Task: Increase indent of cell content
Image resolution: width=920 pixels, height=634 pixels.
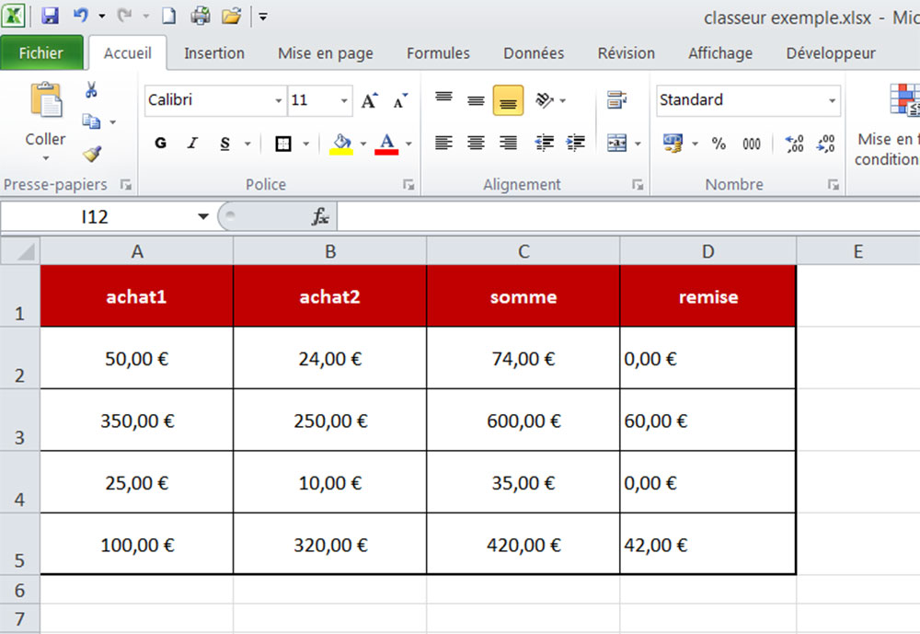Action: pyautogui.click(x=576, y=144)
